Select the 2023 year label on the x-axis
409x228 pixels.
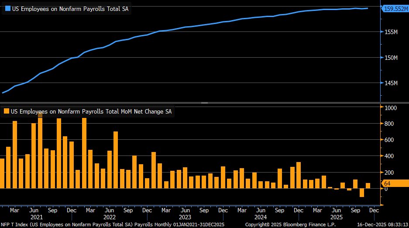tap(185, 217)
